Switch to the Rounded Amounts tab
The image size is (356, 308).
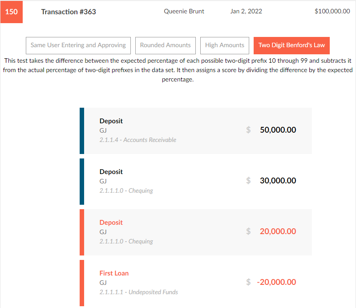(165, 45)
